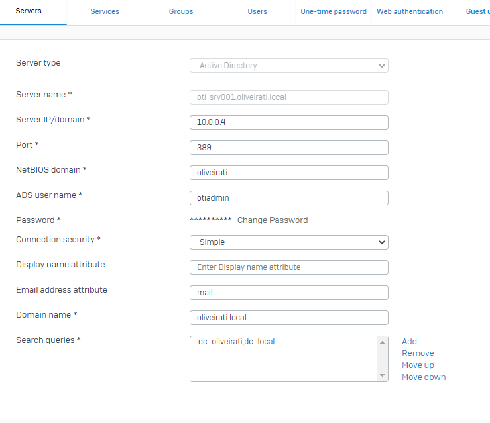Viewport: 490px width, 423px height.
Task: Click the Change Password link
Action: point(273,220)
